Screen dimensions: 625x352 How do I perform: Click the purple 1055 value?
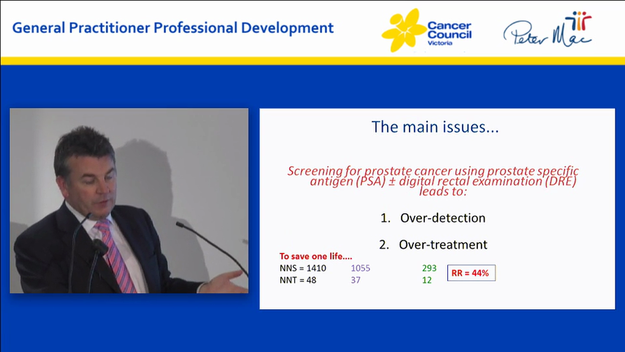coord(360,268)
